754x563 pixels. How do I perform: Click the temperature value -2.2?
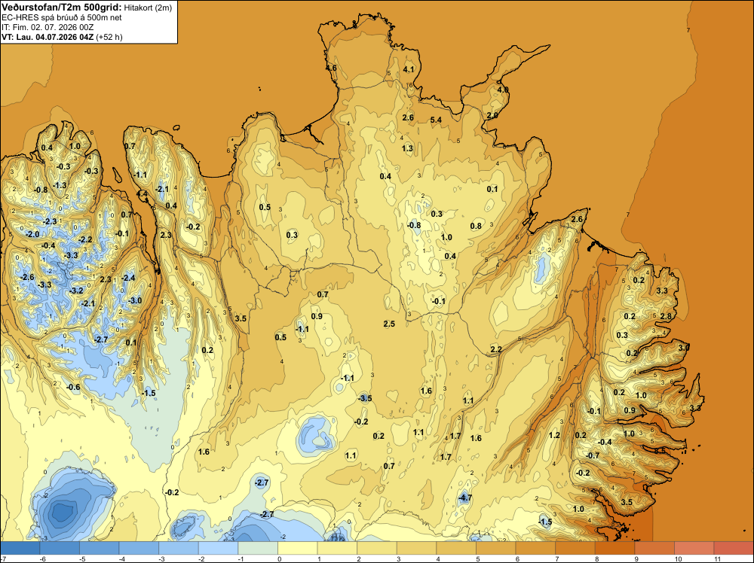coord(84,239)
